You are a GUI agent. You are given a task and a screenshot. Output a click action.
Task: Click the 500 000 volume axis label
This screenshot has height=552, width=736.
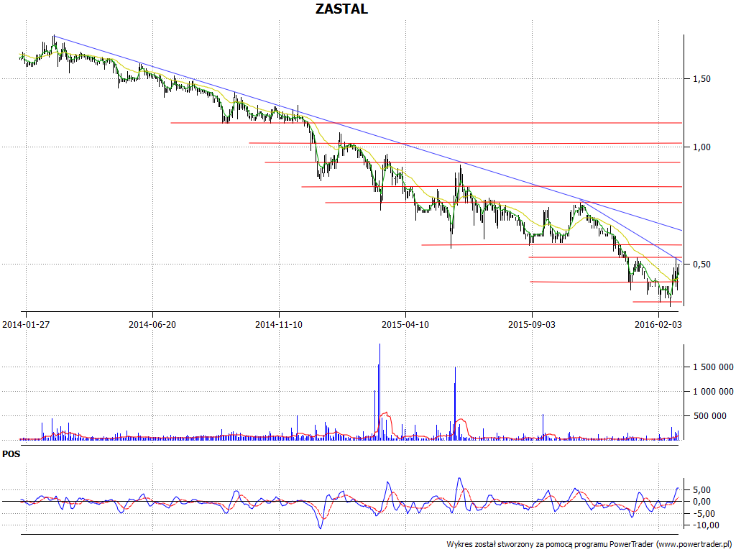point(709,416)
